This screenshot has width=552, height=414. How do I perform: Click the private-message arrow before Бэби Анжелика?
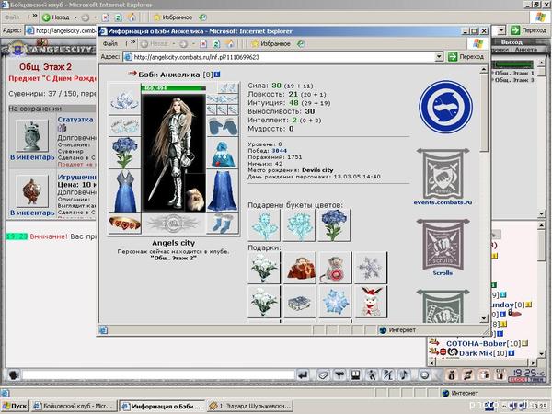click(132, 74)
